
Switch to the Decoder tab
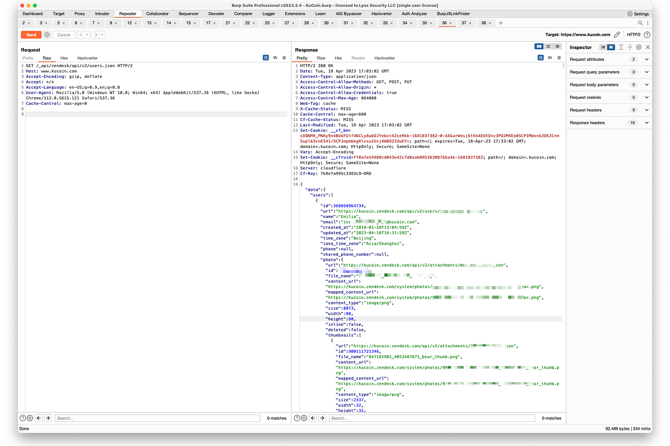(x=216, y=14)
